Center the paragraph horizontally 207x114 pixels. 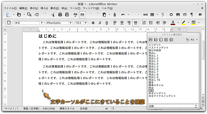coord(122,23)
